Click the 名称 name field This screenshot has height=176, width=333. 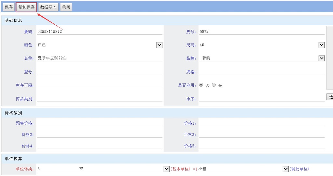[99, 58]
